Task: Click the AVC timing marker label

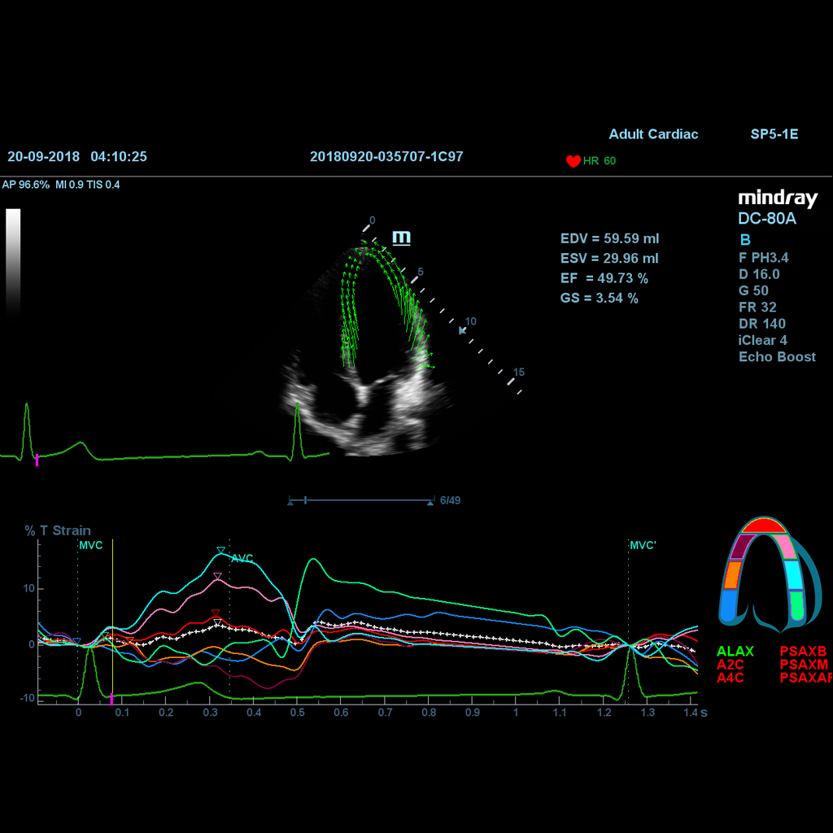Action: click(242, 559)
